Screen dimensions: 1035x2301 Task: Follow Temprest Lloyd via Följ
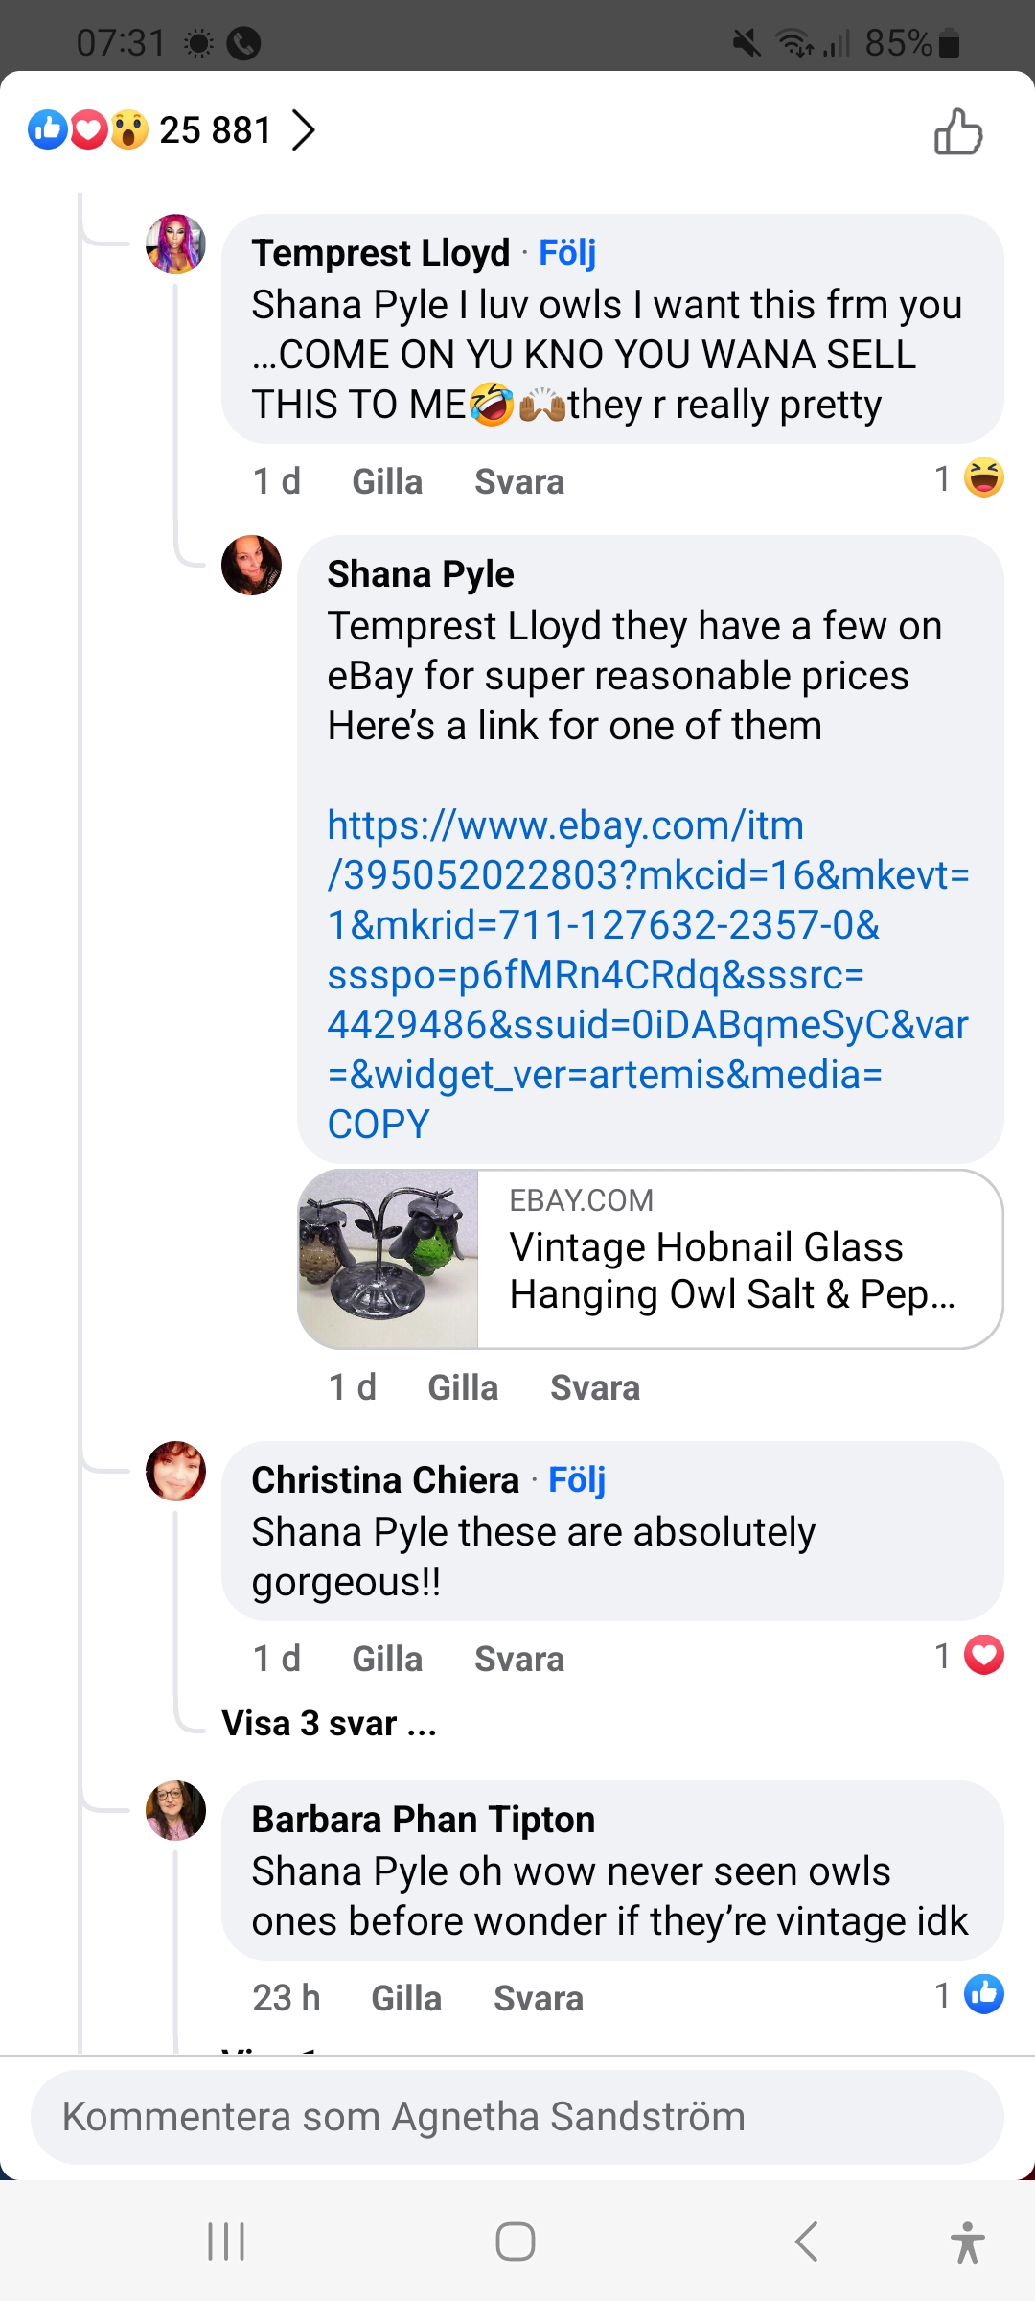tap(567, 253)
